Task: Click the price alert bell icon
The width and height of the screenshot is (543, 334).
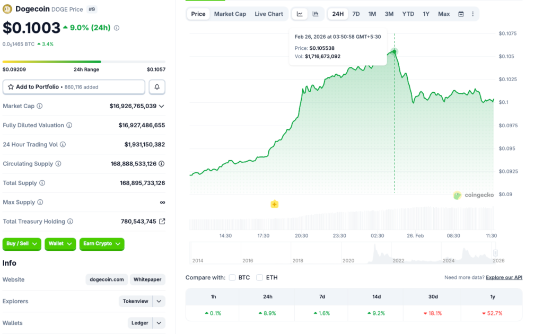Action: coord(157,87)
